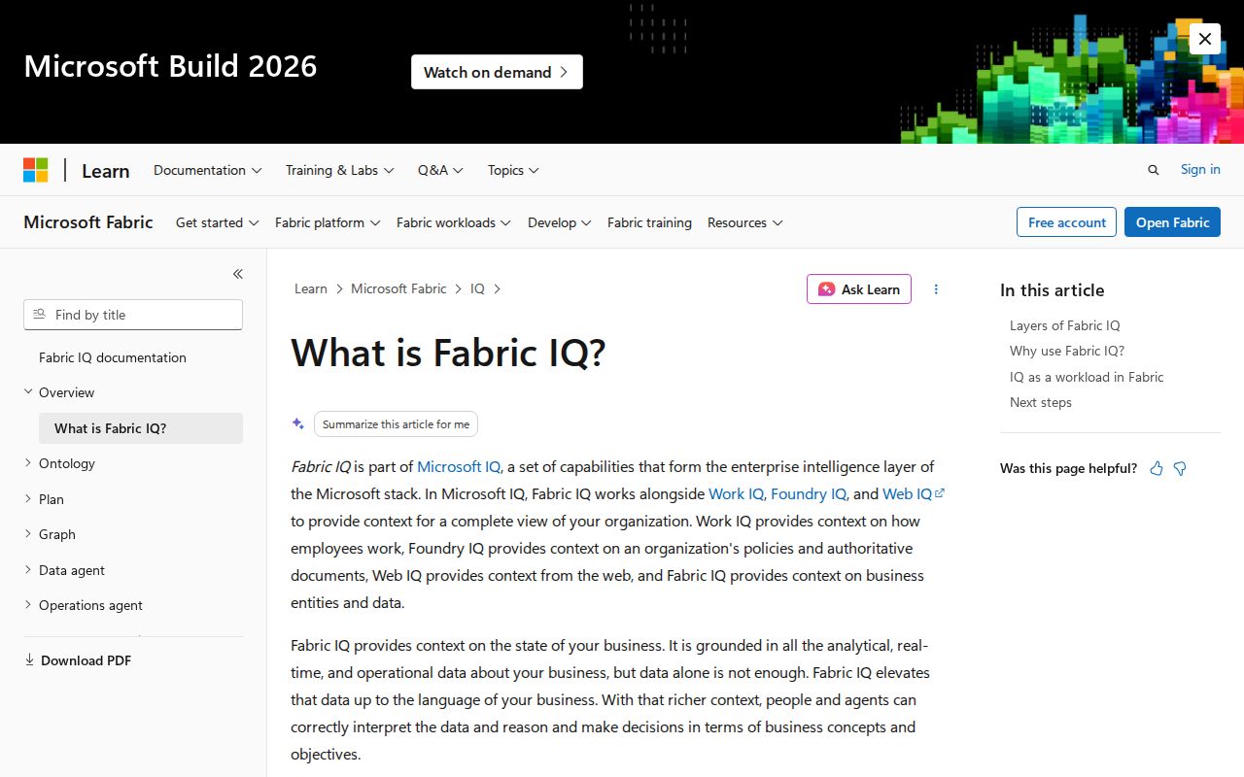
Task: Click the Watch on demand button
Action: point(497,72)
